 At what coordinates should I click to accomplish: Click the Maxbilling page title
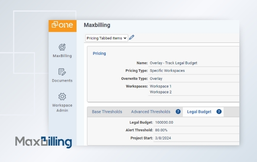pos(97,25)
